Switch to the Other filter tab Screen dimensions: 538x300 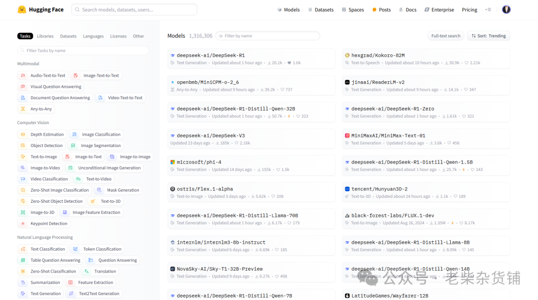tap(138, 36)
